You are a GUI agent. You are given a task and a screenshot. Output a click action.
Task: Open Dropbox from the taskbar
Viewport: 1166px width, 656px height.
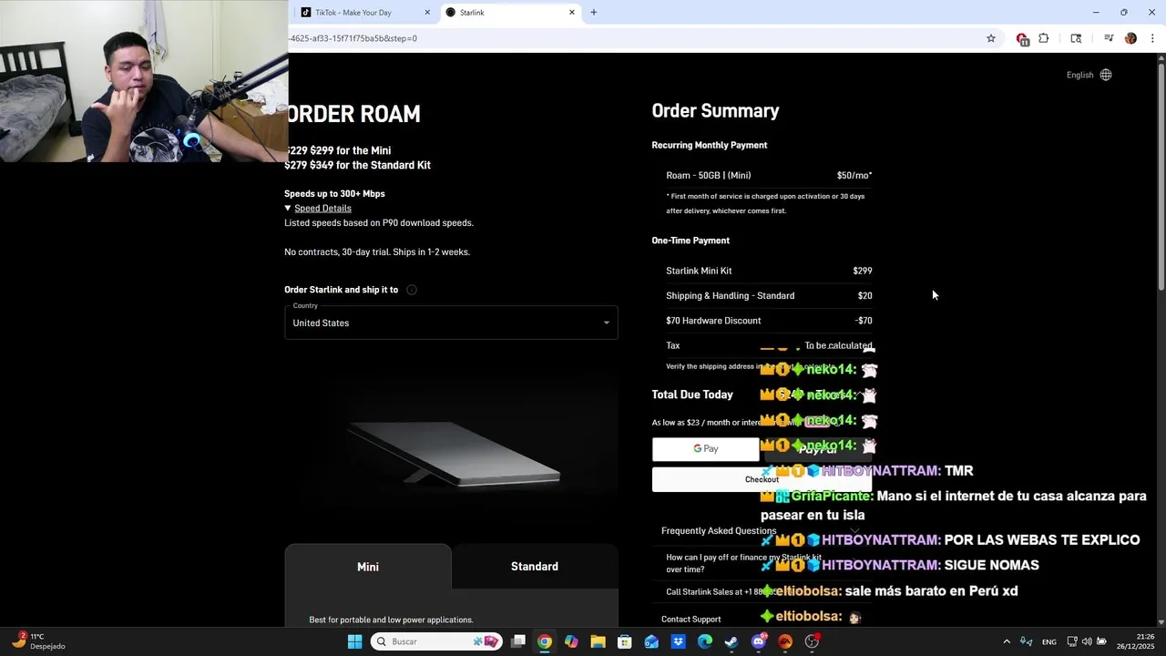click(x=679, y=641)
